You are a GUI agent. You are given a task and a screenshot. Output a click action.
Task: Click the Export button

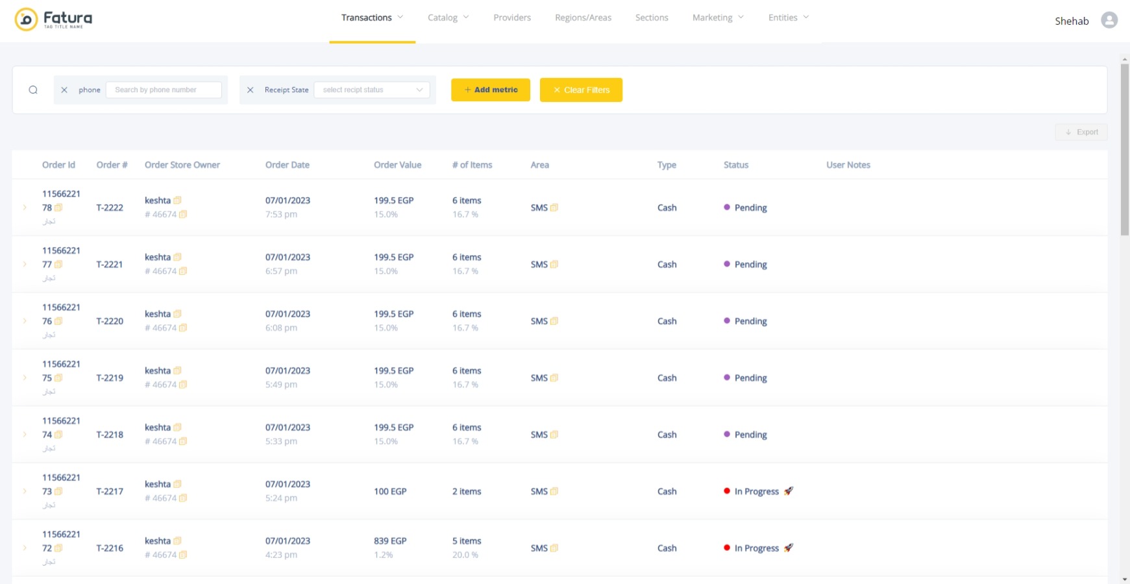click(x=1081, y=132)
